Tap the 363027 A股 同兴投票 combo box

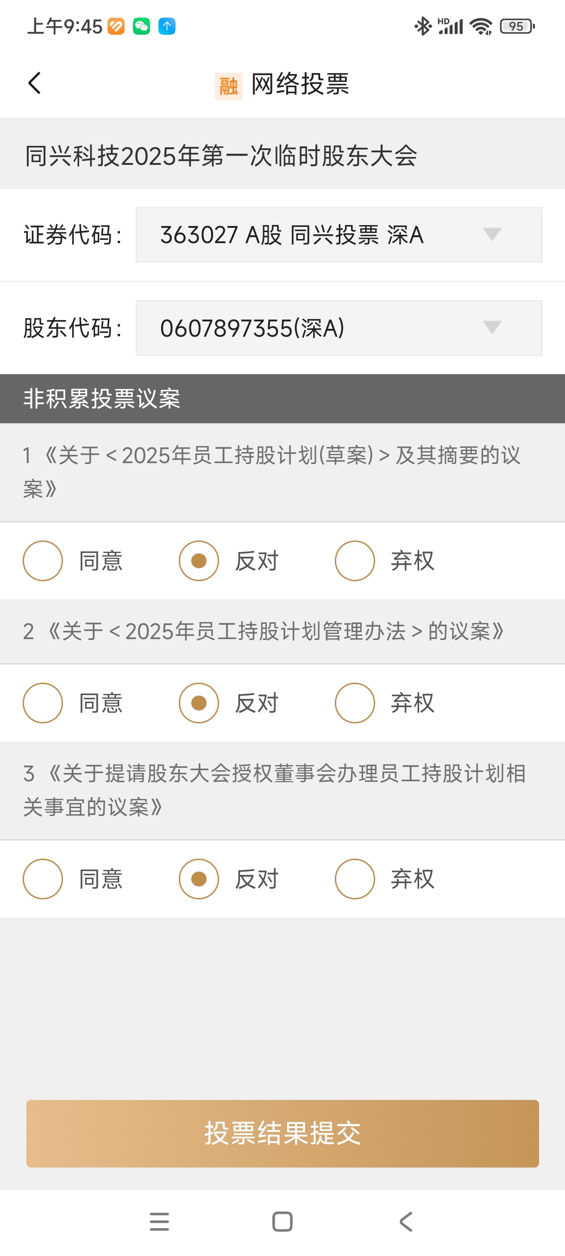(x=339, y=234)
